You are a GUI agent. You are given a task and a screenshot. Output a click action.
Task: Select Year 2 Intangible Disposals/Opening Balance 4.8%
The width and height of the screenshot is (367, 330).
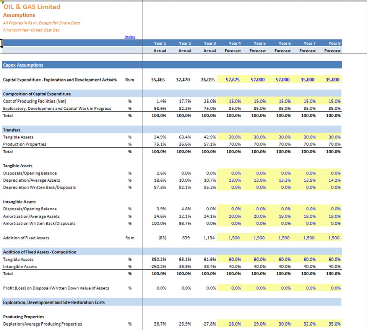(x=186, y=209)
